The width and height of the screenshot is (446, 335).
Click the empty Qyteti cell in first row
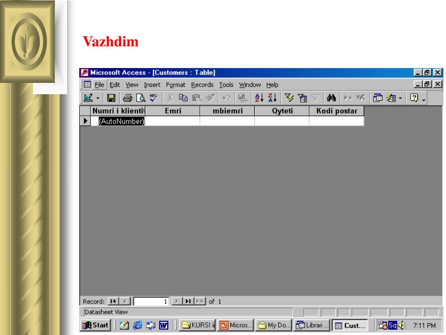(282, 121)
